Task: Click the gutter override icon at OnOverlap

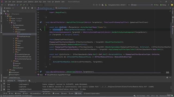Action: 41,72
